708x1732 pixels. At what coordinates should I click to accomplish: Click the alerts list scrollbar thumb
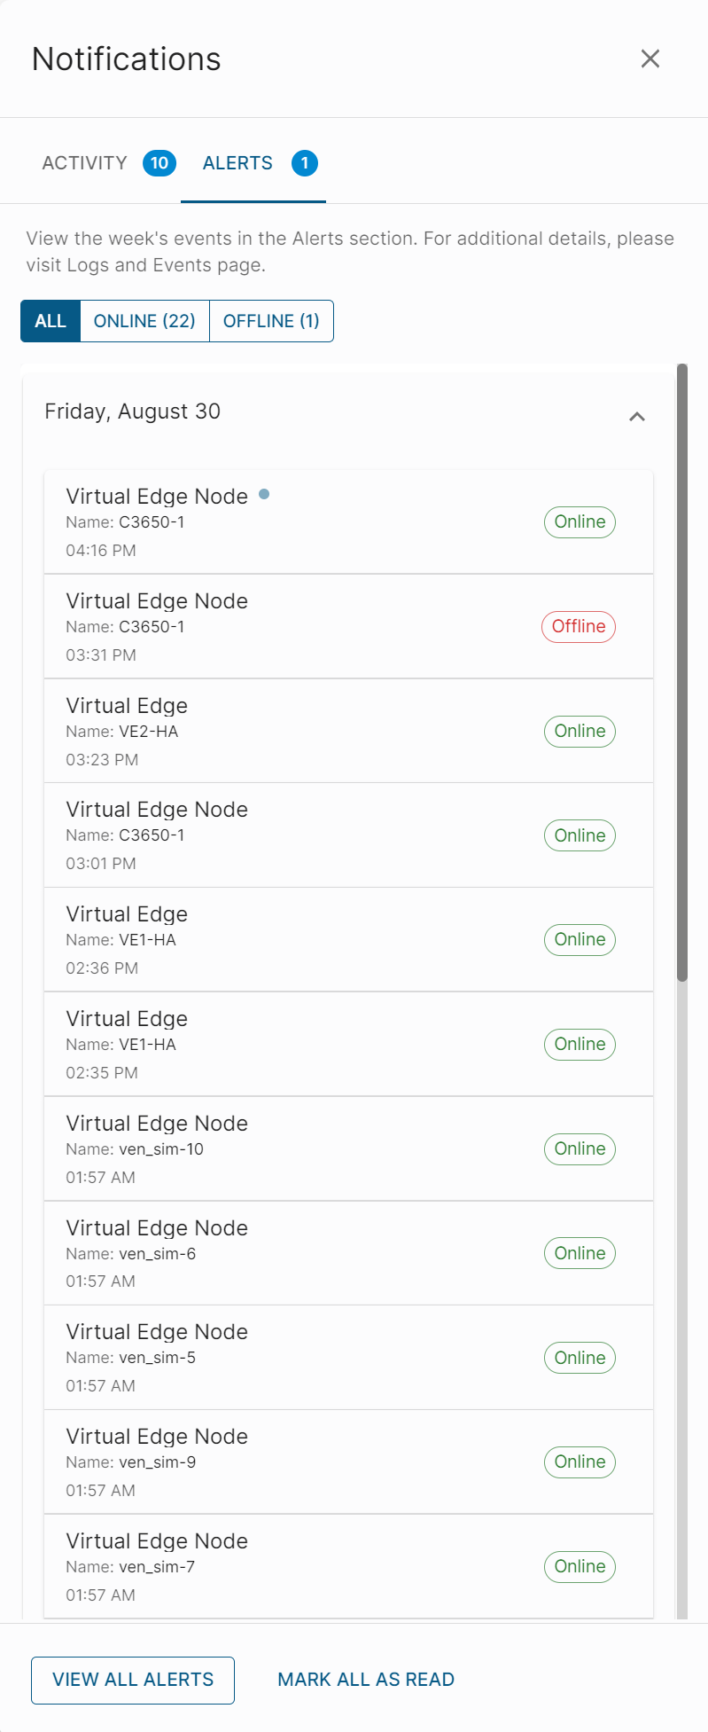tap(682, 672)
